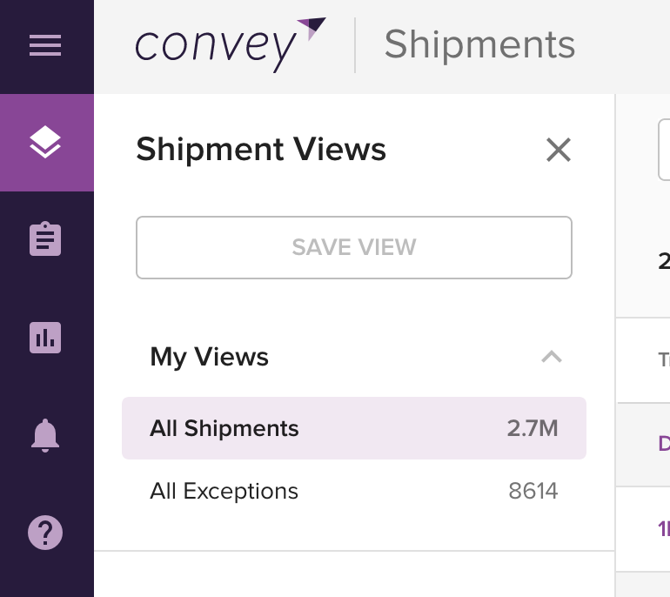Open the hamburger navigation menu
The height and width of the screenshot is (597, 670).
click(x=45, y=45)
